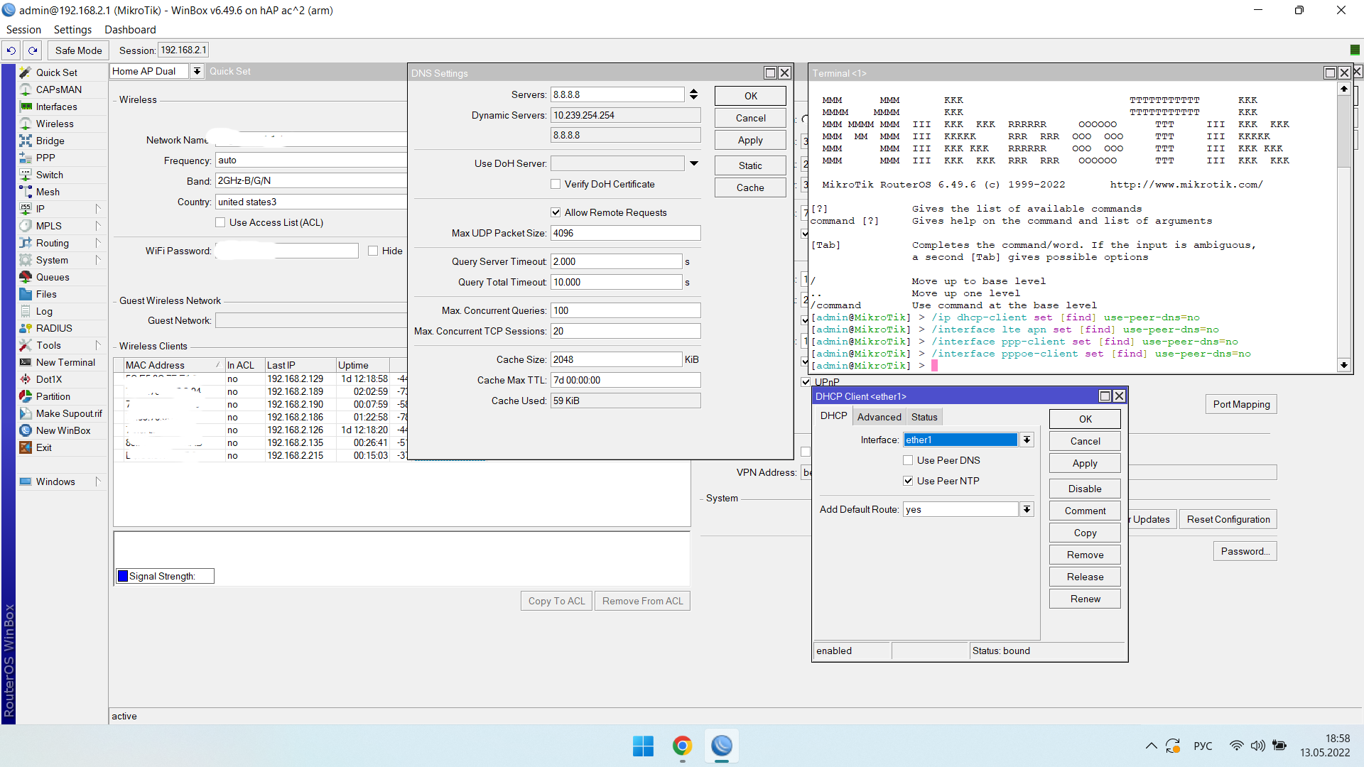Expand the IP submenu
1364x767 pixels.
pos(98,209)
